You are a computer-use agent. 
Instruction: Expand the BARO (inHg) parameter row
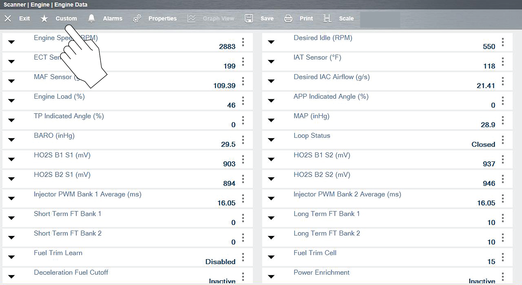(x=11, y=140)
